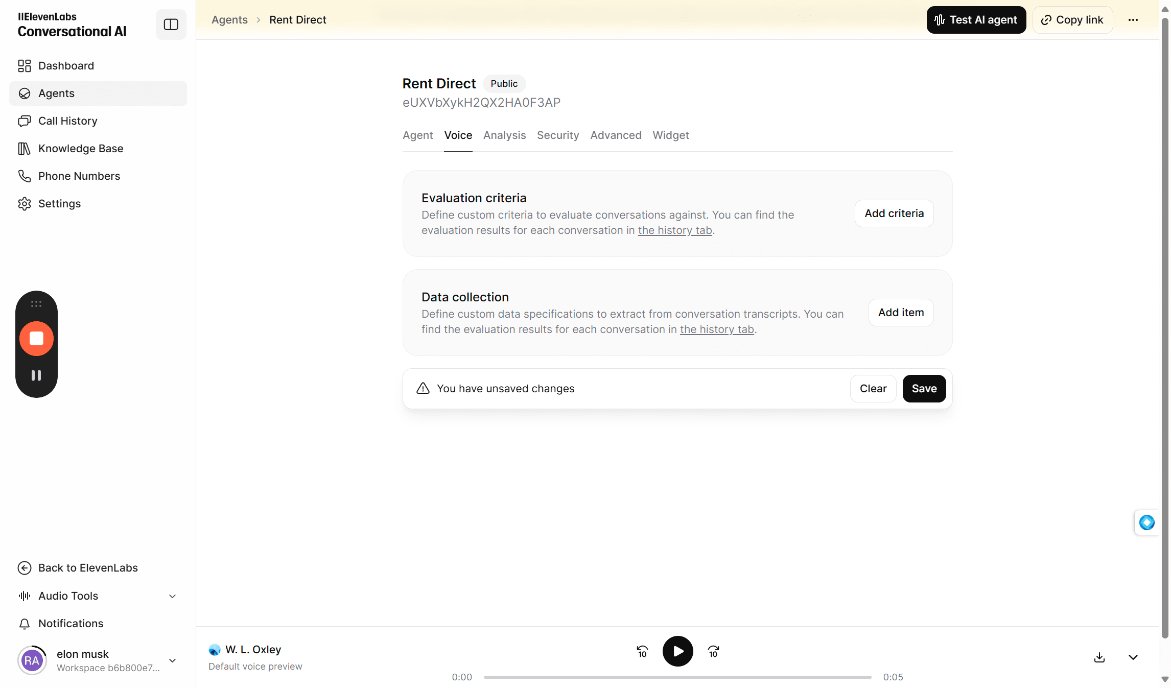Copy the agent link

pos(1072,20)
